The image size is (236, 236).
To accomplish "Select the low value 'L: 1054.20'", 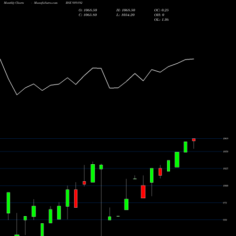I will pyautogui.click(x=126, y=15).
